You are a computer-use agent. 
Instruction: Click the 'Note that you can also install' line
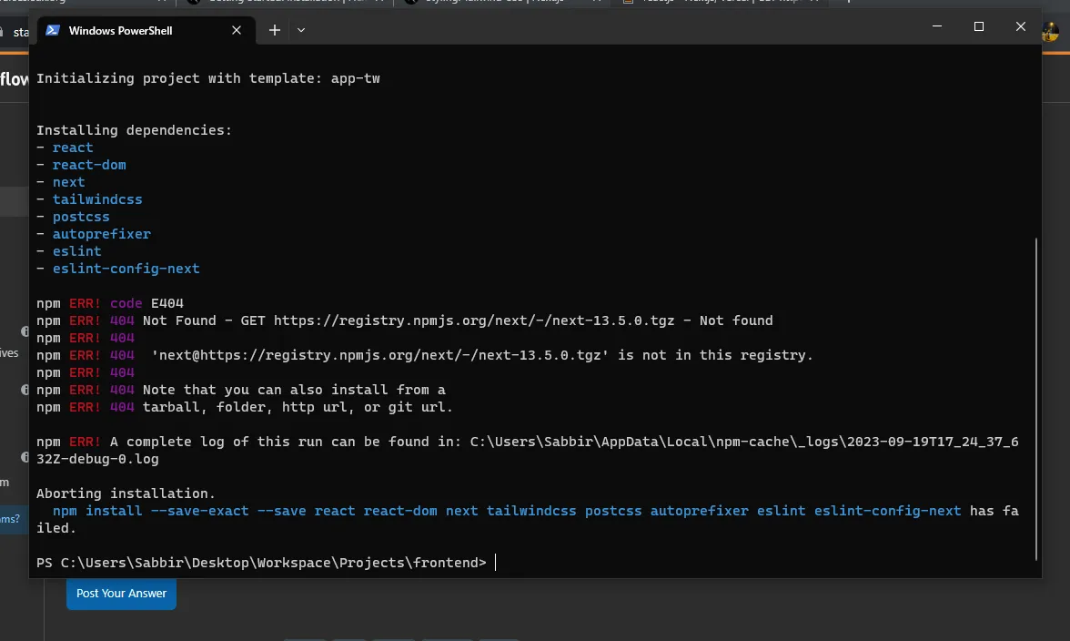tap(241, 390)
